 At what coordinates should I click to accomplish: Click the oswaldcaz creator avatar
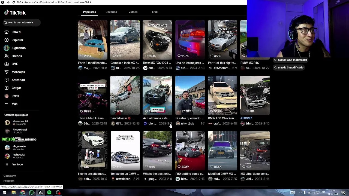coord(113,179)
